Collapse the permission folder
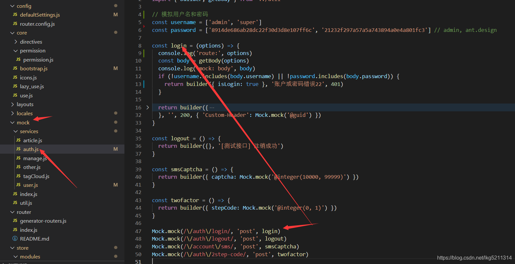Screen dimensions: 515x264 tap(16, 51)
